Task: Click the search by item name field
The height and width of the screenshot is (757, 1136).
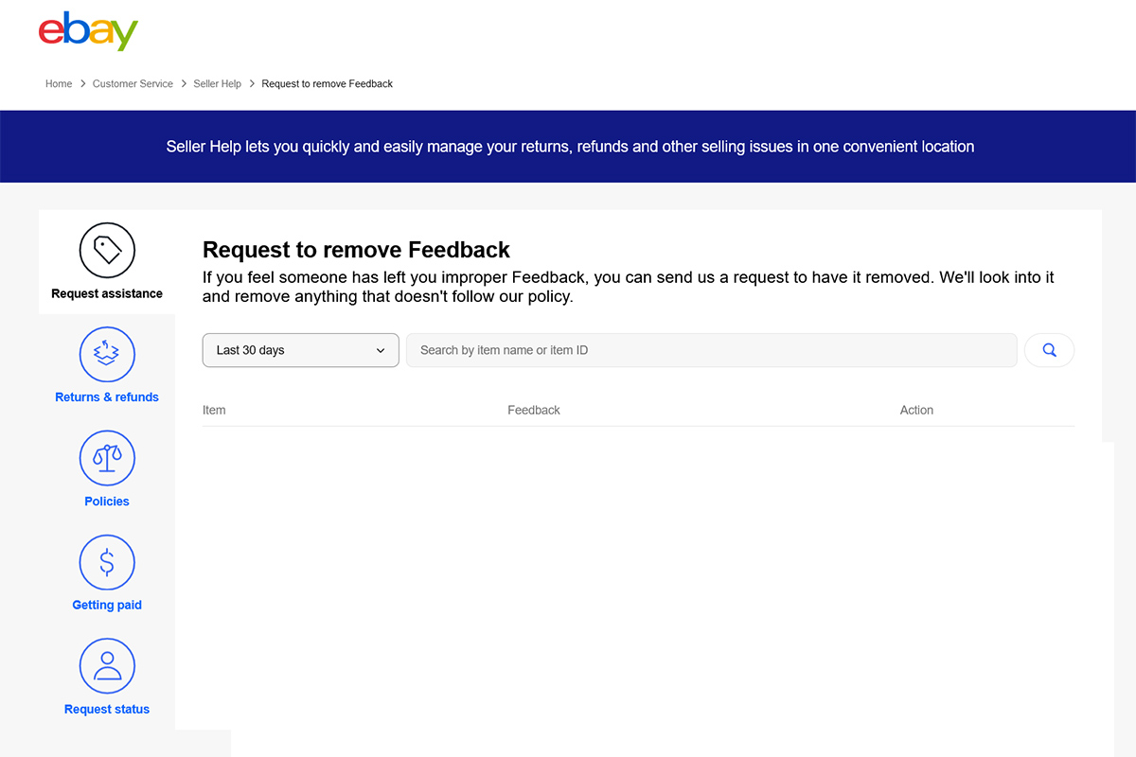Action: (x=712, y=350)
